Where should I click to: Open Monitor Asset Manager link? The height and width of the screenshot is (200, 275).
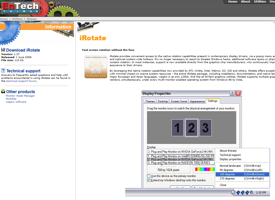(x=20, y=96)
